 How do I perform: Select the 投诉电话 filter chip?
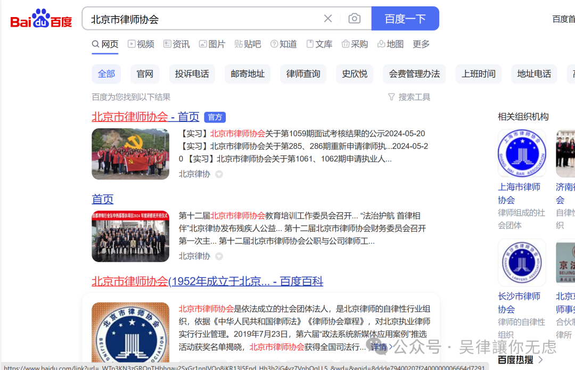(192, 74)
